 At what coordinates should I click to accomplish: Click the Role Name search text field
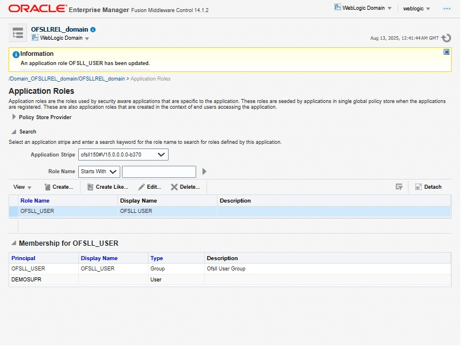(x=159, y=171)
